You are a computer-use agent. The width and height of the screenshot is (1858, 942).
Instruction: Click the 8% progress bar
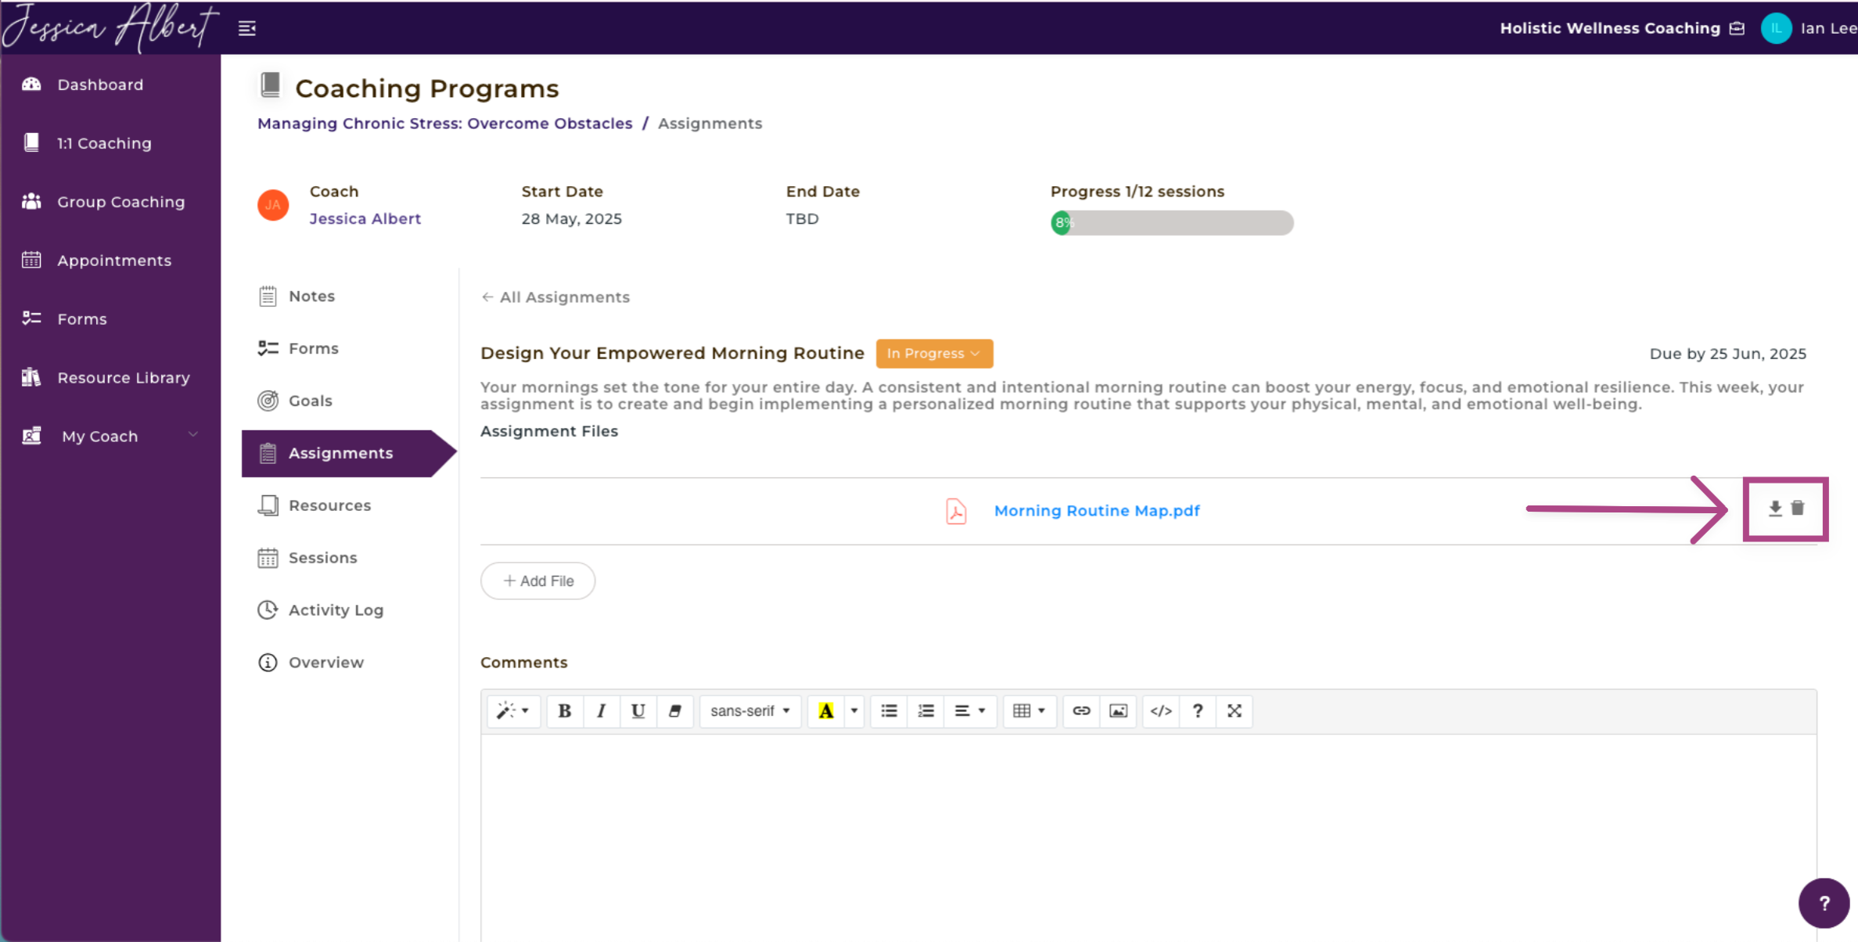(1172, 223)
